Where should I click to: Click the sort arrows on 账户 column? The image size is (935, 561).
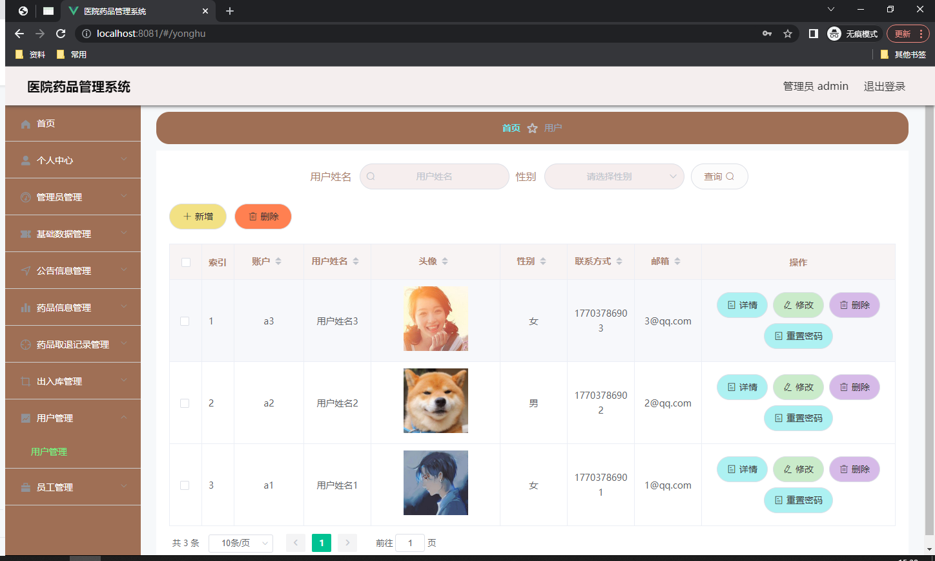coord(278,261)
